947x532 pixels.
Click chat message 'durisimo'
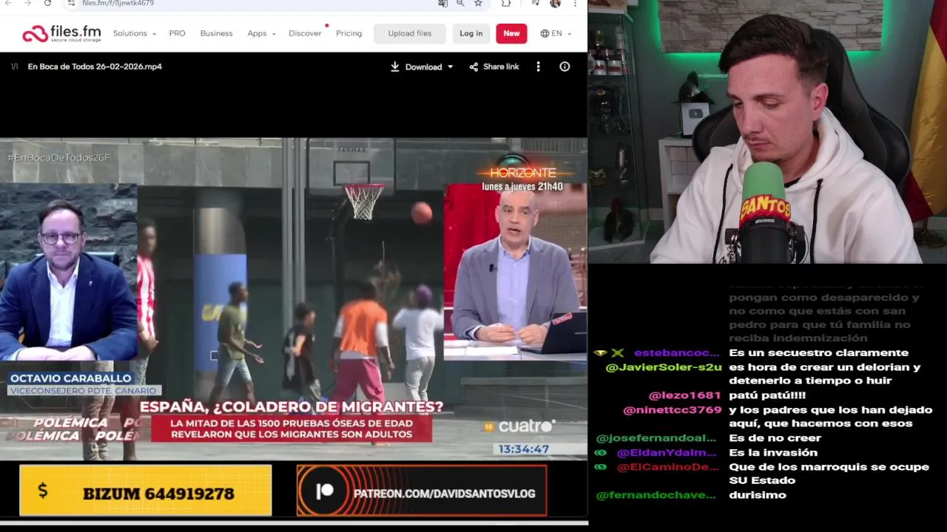pos(757,495)
